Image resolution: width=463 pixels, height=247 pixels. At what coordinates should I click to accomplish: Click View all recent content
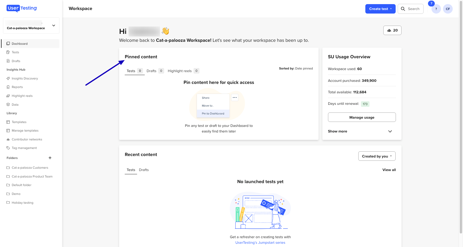(x=389, y=170)
